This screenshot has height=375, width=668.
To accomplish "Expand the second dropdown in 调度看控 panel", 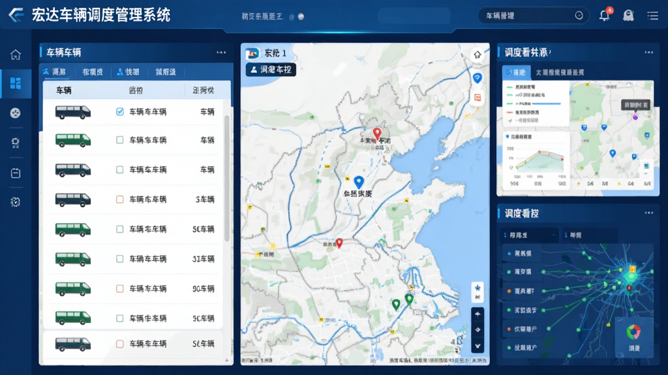I will [590, 235].
